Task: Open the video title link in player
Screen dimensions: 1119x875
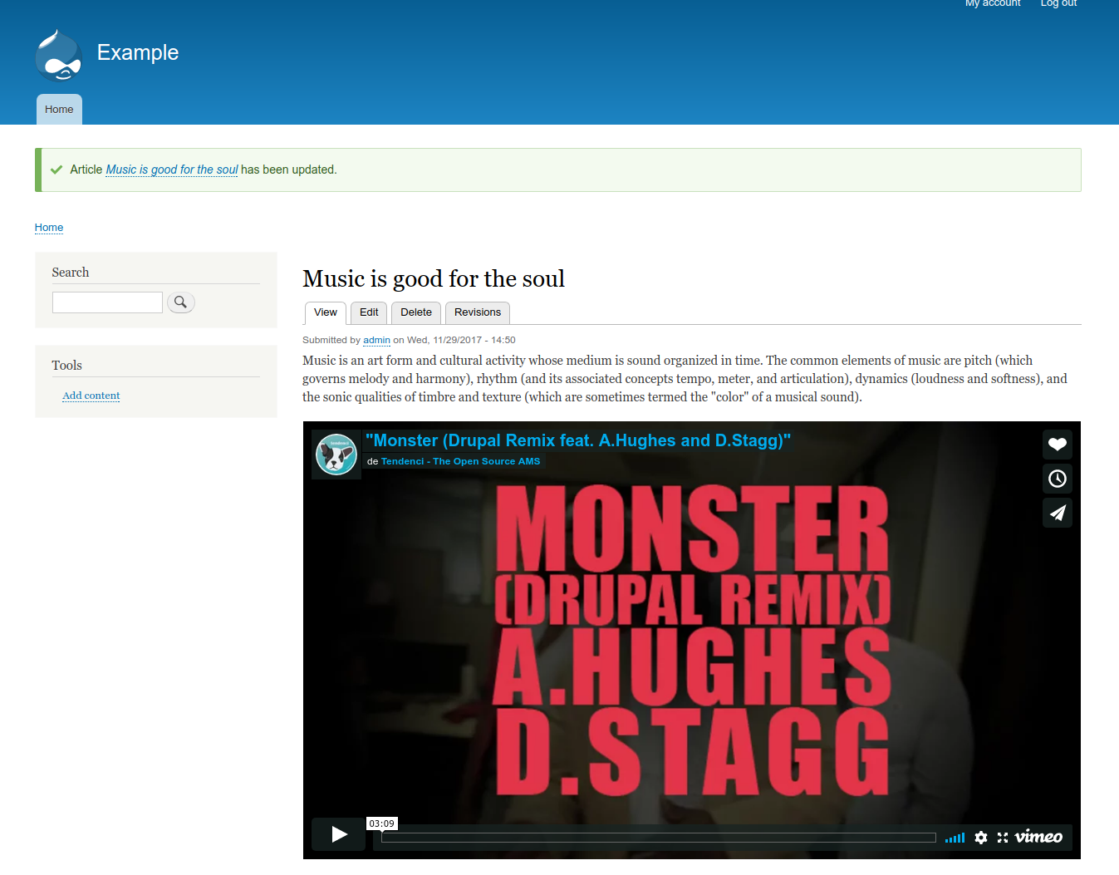Action: [x=578, y=440]
